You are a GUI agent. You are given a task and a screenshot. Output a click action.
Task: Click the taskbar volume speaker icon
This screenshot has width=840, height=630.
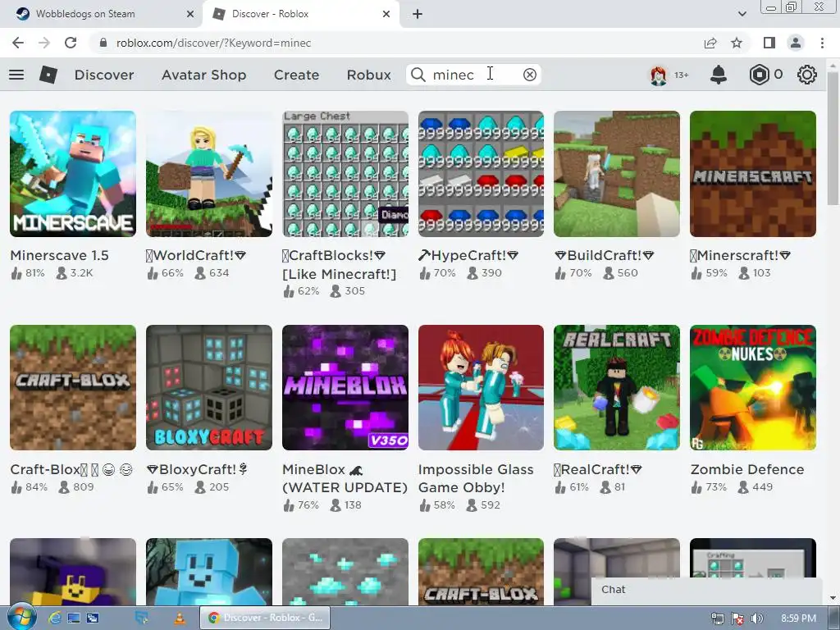click(756, 619)
